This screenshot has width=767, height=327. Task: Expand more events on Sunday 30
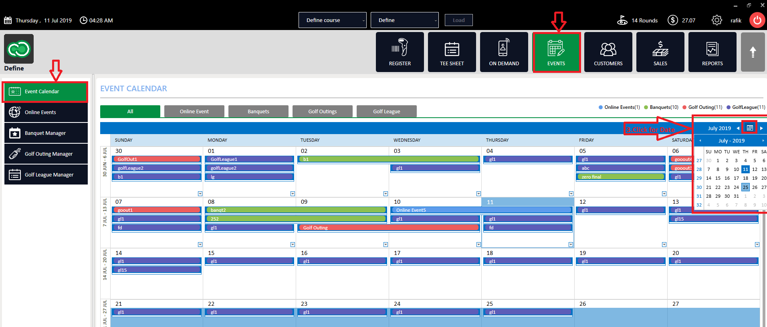tap(200, 194)
